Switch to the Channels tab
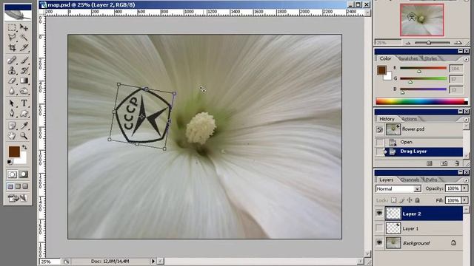Image resolution: width=474 pixels, height=266 pixels. click(x=410, y=180)
